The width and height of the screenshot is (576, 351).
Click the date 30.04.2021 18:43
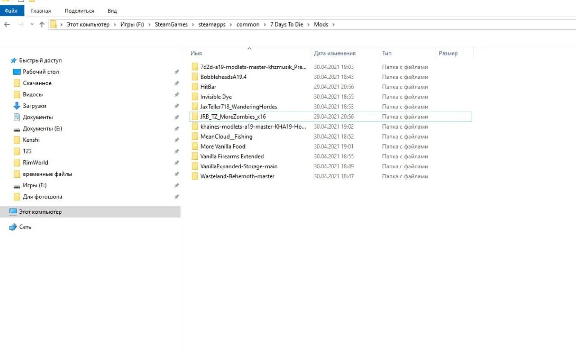334,77
